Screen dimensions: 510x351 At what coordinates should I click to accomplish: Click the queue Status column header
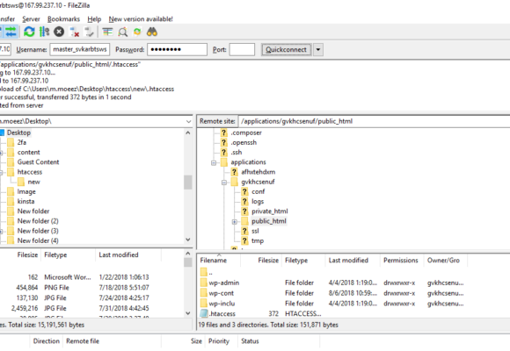click(x=250, y=341)
